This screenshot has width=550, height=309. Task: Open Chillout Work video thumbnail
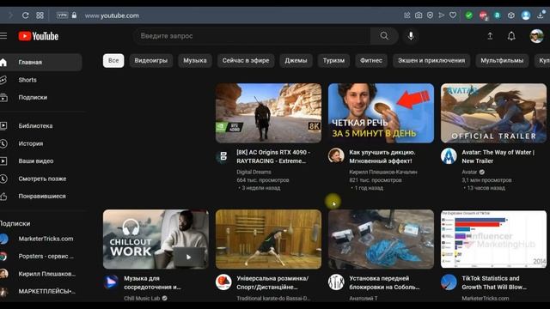click(x=156, y=239)
